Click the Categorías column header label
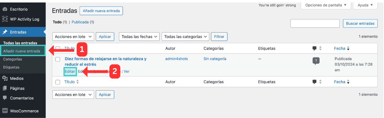384x118 pixels. 213,48
